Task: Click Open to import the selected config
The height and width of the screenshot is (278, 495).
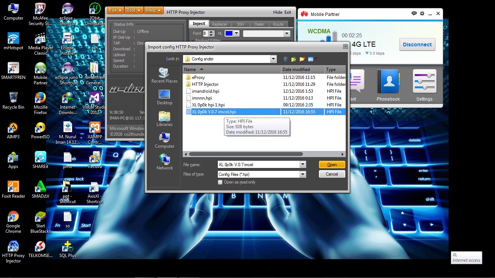Action: (x=332, y=165)
